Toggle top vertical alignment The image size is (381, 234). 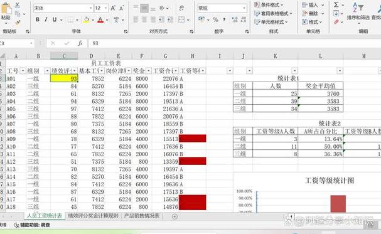(136, 8)
